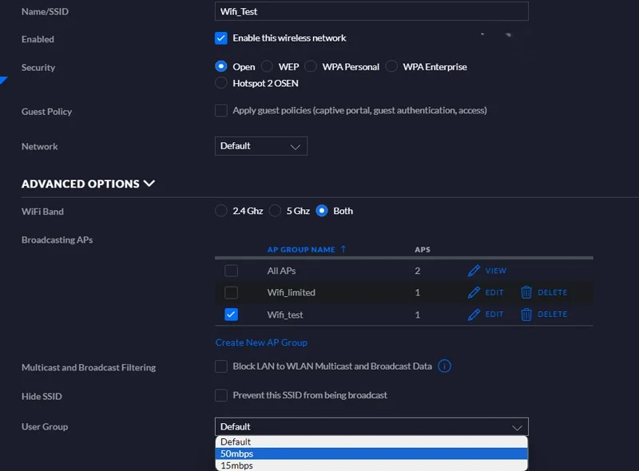Select WEP security option
The image size is (639, 471).
tap(267, 66)
